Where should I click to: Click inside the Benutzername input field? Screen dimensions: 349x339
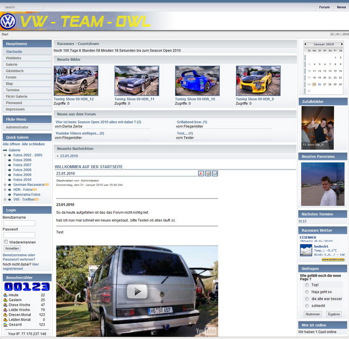(x=19, y=223)
